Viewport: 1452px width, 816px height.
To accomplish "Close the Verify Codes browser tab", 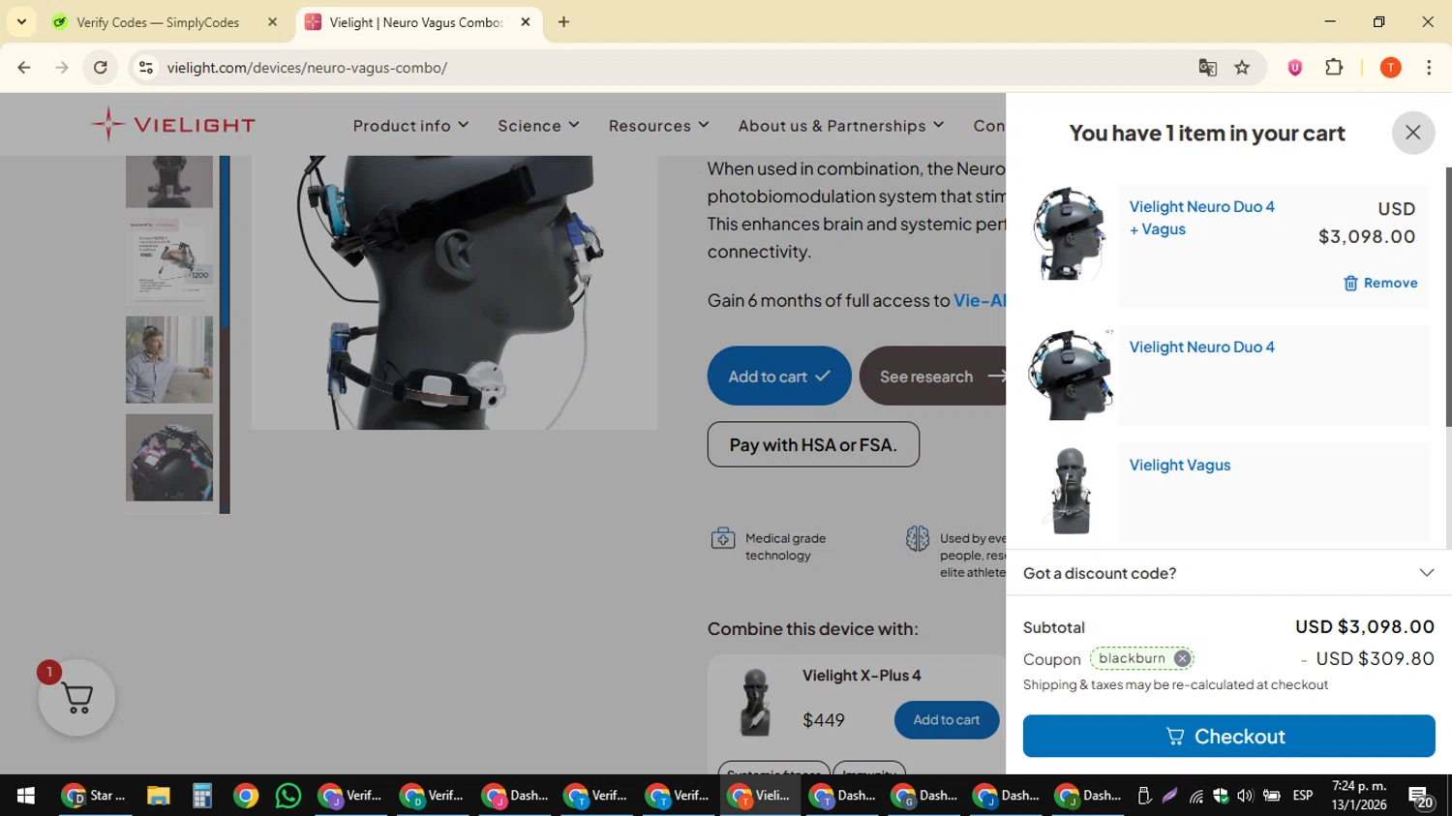I will coord(272,22).
